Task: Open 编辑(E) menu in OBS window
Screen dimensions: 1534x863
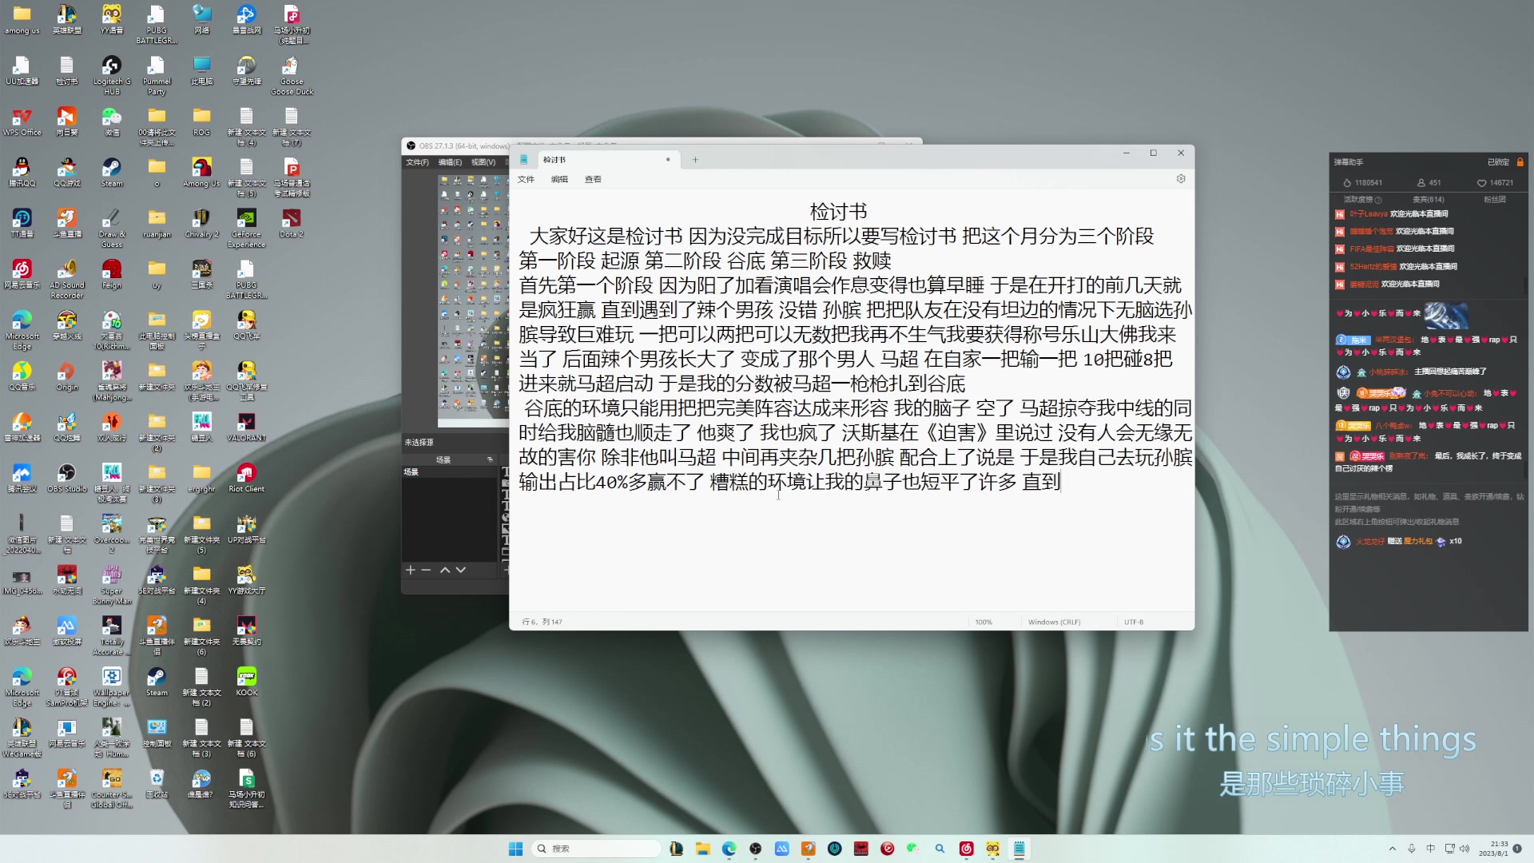Action: coord(450,162)
